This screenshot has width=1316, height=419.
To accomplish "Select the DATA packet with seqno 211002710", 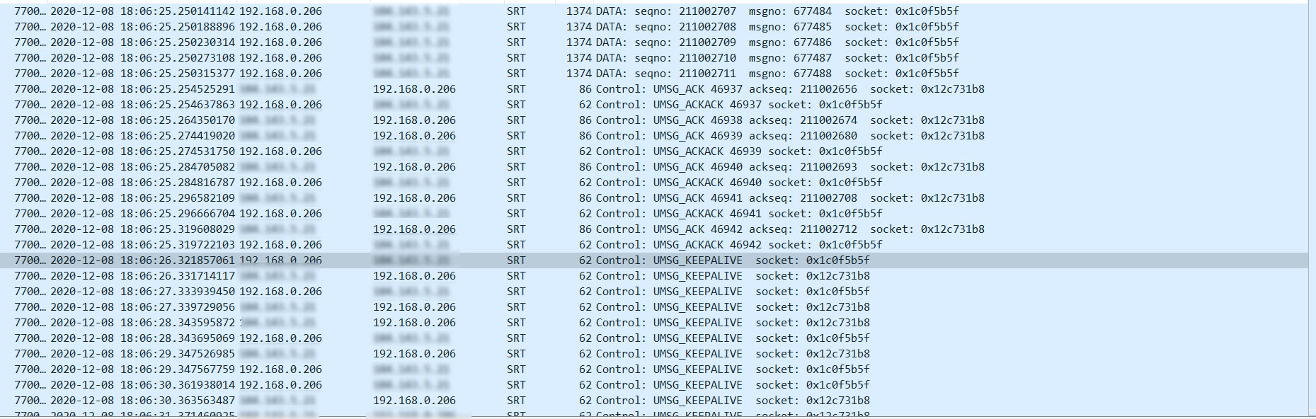I will pyautogui.click(x=637, y=57).
